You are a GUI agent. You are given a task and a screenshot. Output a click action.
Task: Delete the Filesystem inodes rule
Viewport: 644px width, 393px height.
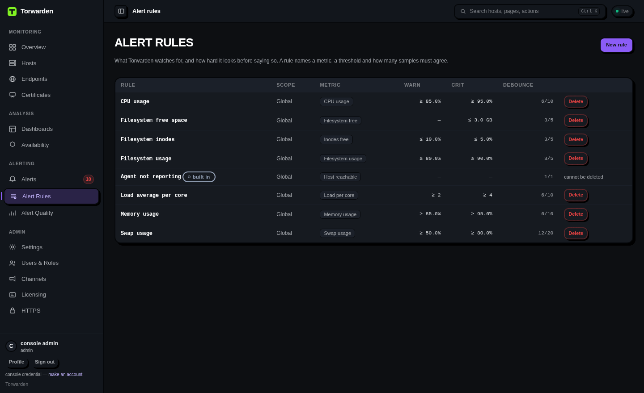(x=576, y=140)
